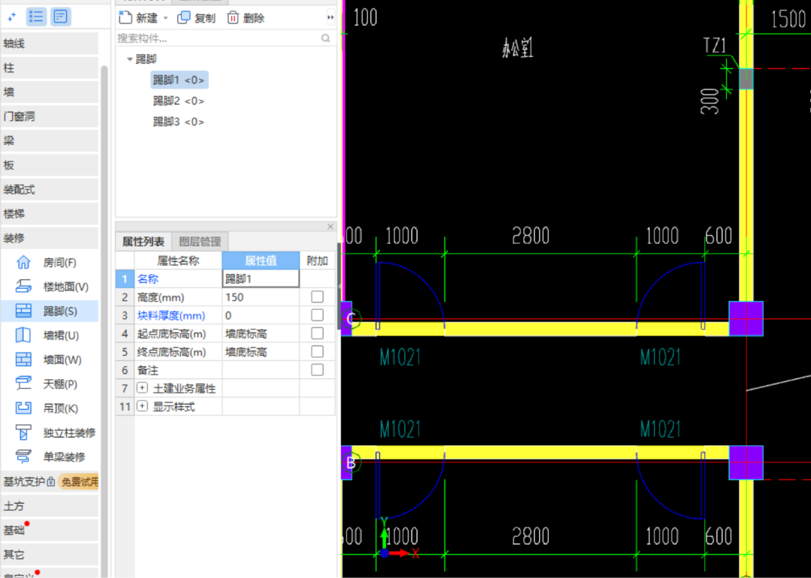Viewport: 811px width, 578px height.
Task: Expand the 墙 category
Action: 50,92
